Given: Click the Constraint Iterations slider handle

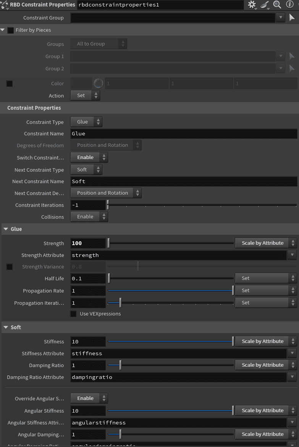Looking at the screenshot, I should point(108,205).
